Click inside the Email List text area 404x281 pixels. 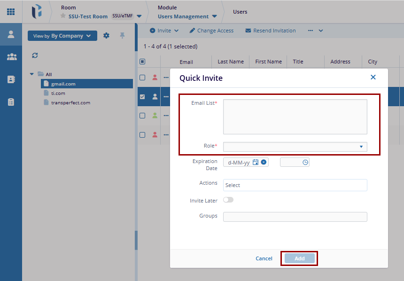tap(295, 117)
